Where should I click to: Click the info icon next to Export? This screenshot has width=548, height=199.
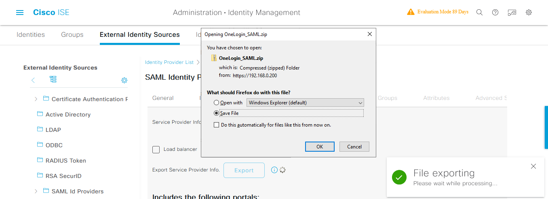point(274,170)
